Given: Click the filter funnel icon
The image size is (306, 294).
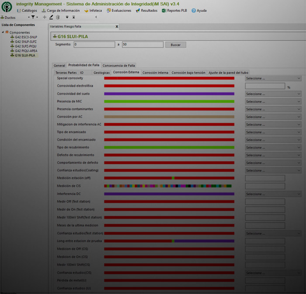Looking at the screenshot, I should tap(33, 17).
